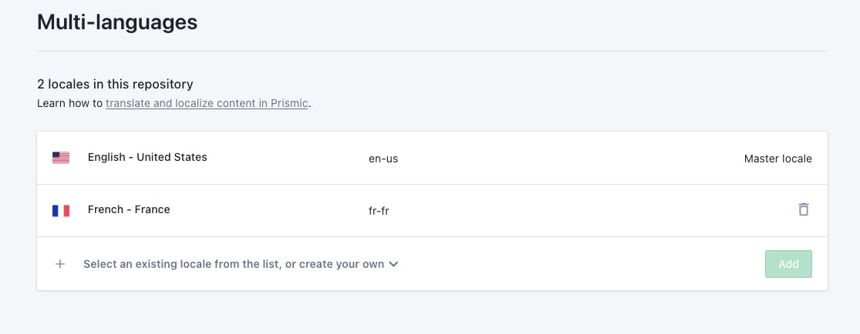Click the en-us locale code
Screen dimensions: 860x334
pyautogui.click(x=383, y=159)
